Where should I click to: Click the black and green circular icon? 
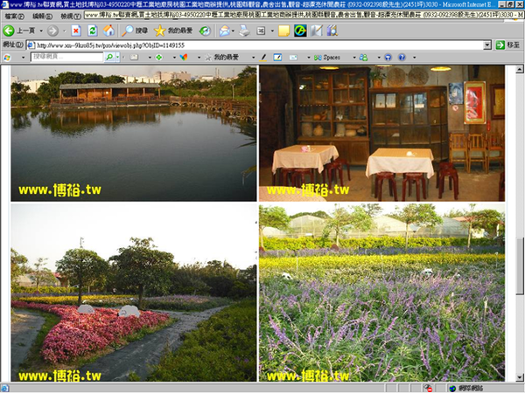point(300,31)
